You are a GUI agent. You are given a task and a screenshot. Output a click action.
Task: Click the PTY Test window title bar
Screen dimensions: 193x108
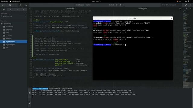(x=133, y=18)
